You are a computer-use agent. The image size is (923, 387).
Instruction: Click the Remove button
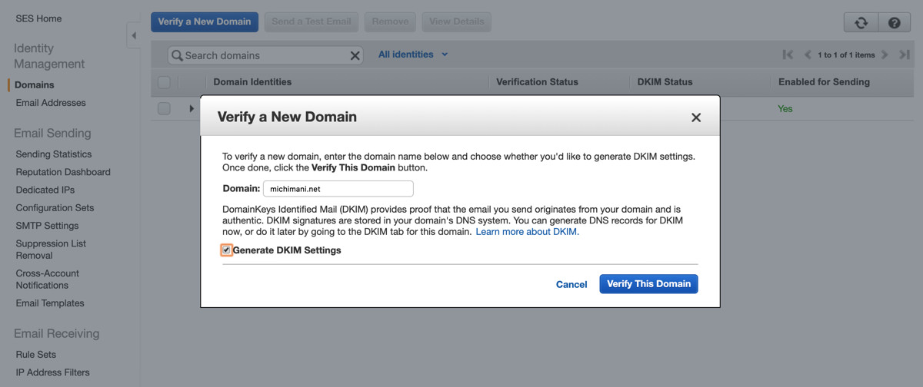click(390, 21)
